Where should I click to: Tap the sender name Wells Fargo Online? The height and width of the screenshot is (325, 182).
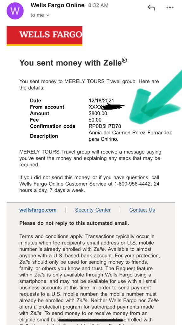click(x=58, y=5)
